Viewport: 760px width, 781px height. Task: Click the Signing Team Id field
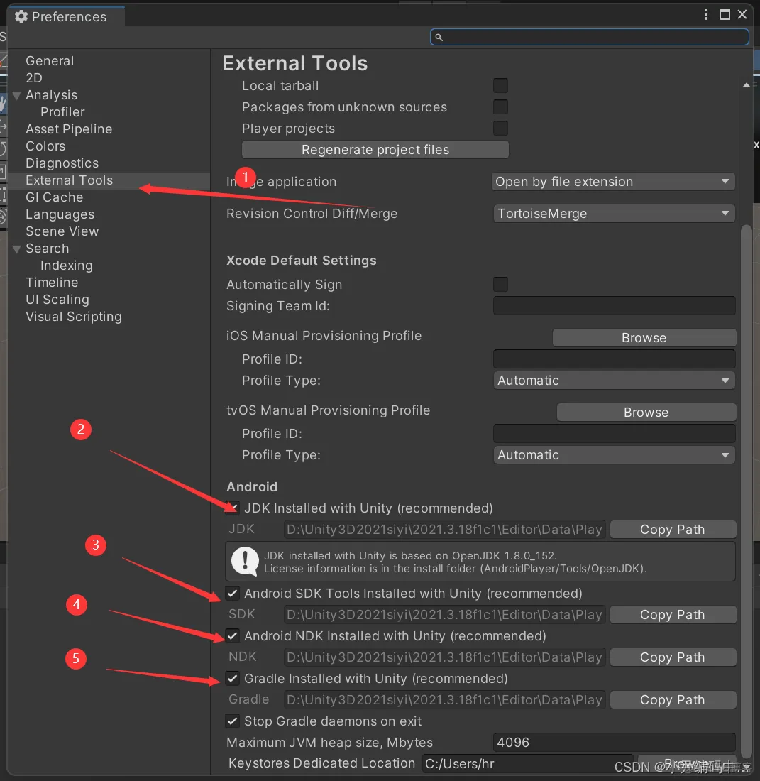point(614,306)
